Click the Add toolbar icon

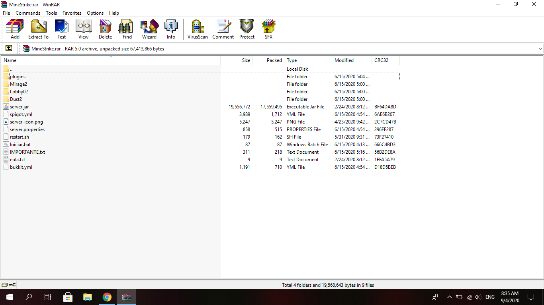pyautogui.click(x=15, y=29)
